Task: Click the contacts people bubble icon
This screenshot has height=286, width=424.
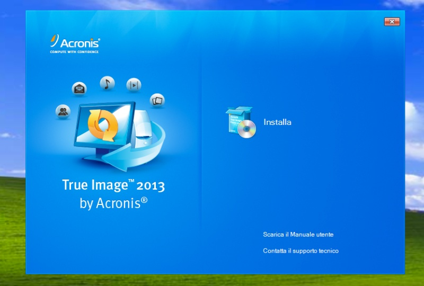Action: pos(63,111)
